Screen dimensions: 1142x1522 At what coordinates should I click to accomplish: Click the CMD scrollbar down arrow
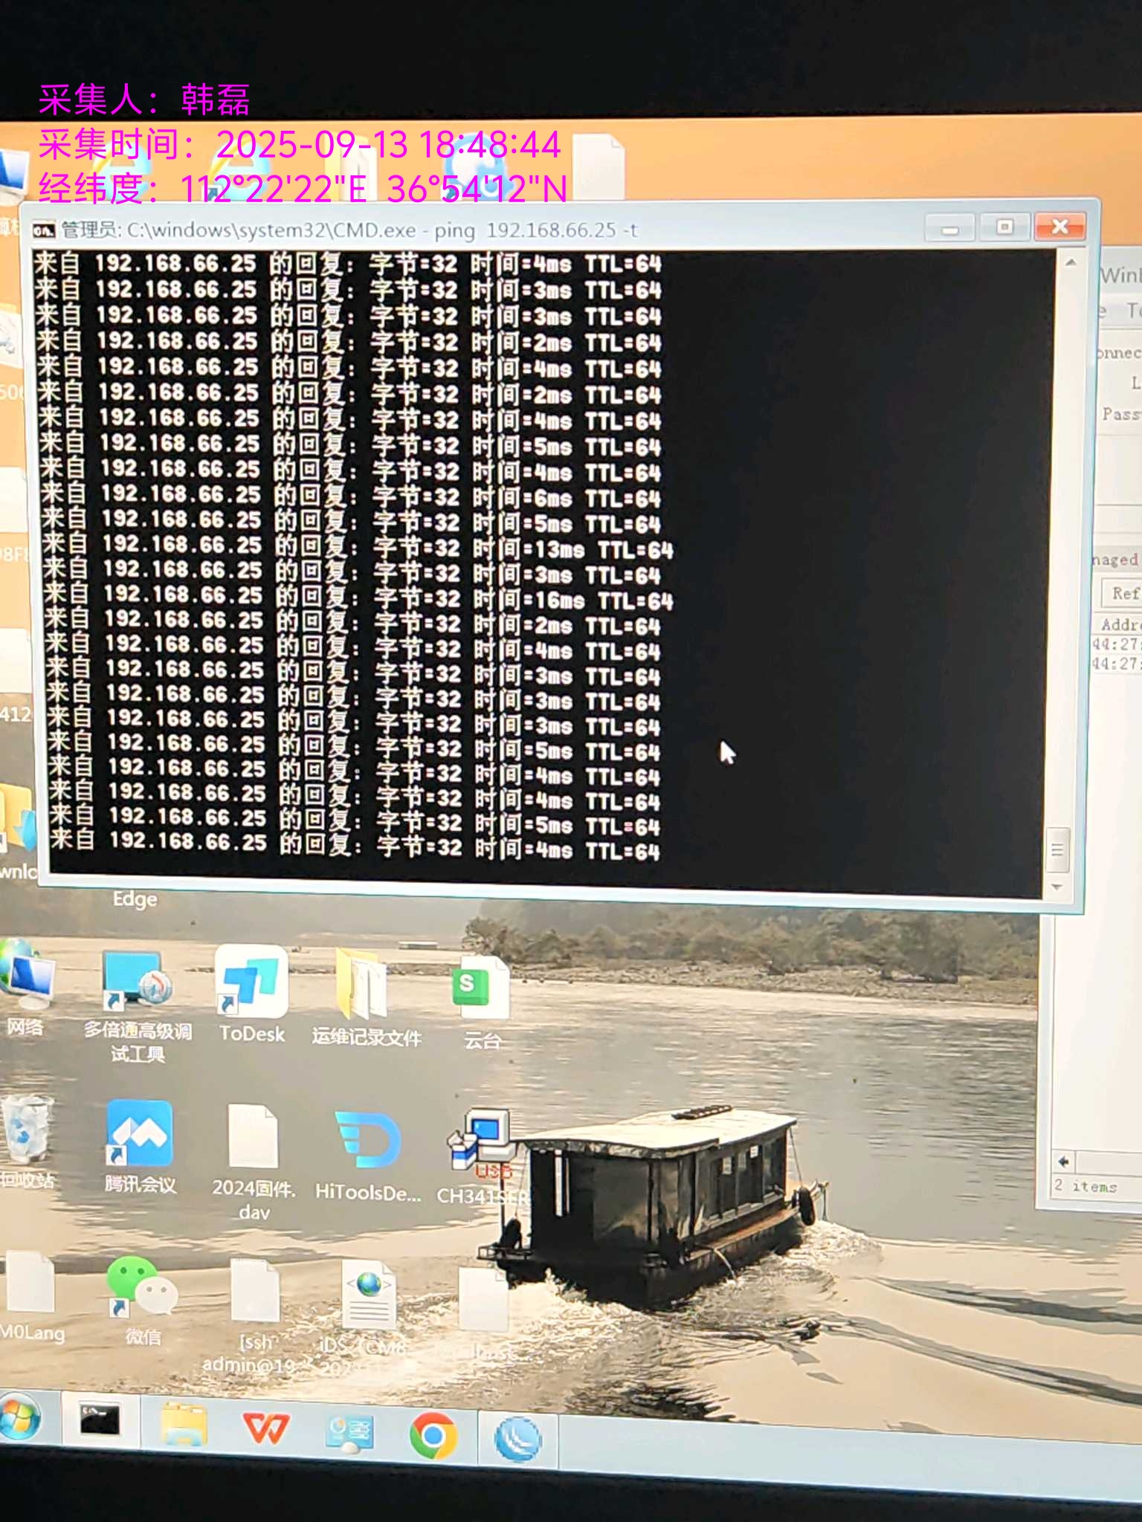[x=1057, y=888]
